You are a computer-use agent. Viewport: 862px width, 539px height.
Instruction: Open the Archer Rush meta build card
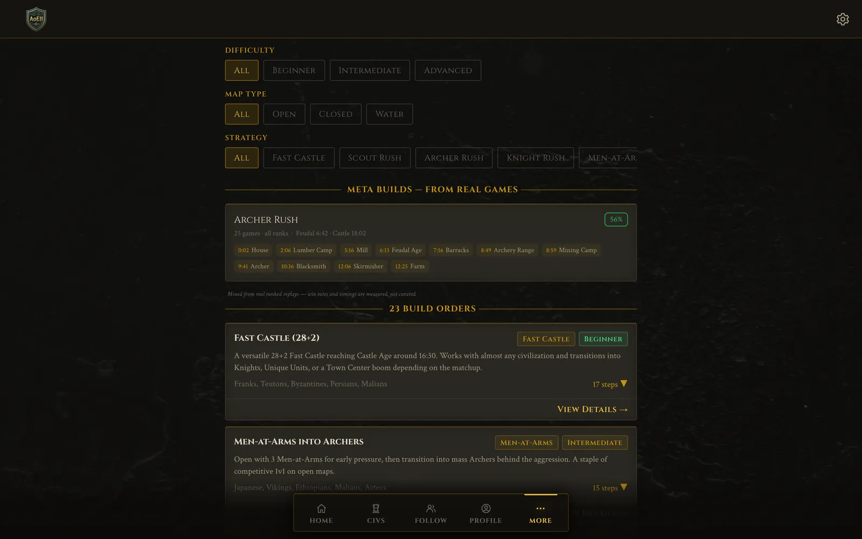(431, 243)
